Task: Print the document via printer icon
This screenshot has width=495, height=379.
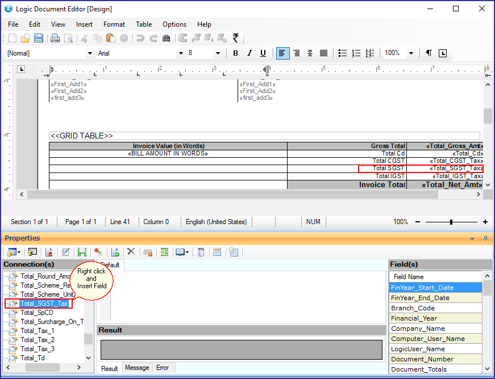Action: pos(55,38)
